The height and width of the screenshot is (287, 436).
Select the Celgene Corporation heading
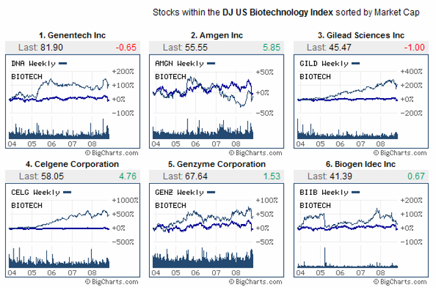(73, 164)
